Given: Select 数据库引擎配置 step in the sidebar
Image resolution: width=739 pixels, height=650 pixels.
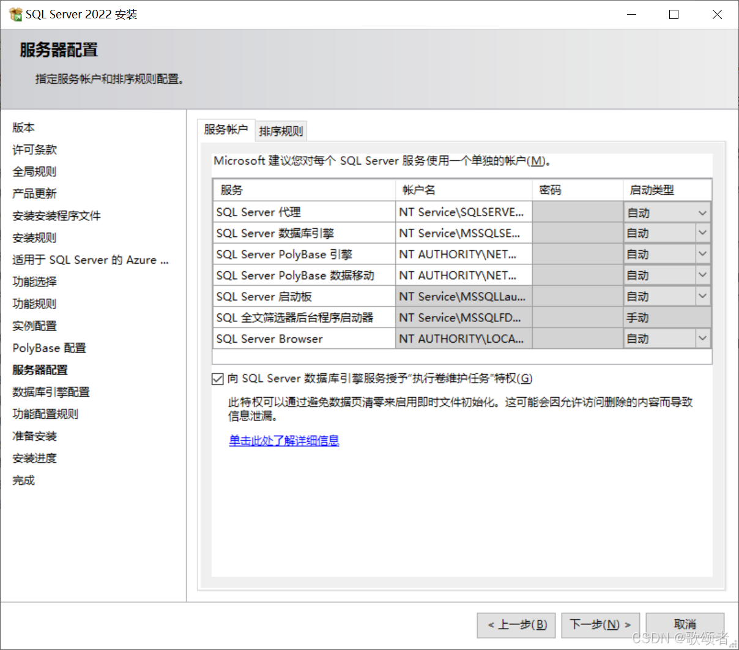Looking at the screenshot, I should pos(51,392).
